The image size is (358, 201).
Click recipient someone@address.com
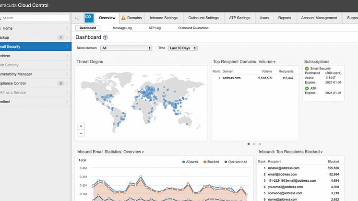pyautogui.click(x=285, y=193)
